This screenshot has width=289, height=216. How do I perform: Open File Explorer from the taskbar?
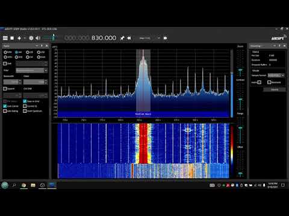coord(33,185)
